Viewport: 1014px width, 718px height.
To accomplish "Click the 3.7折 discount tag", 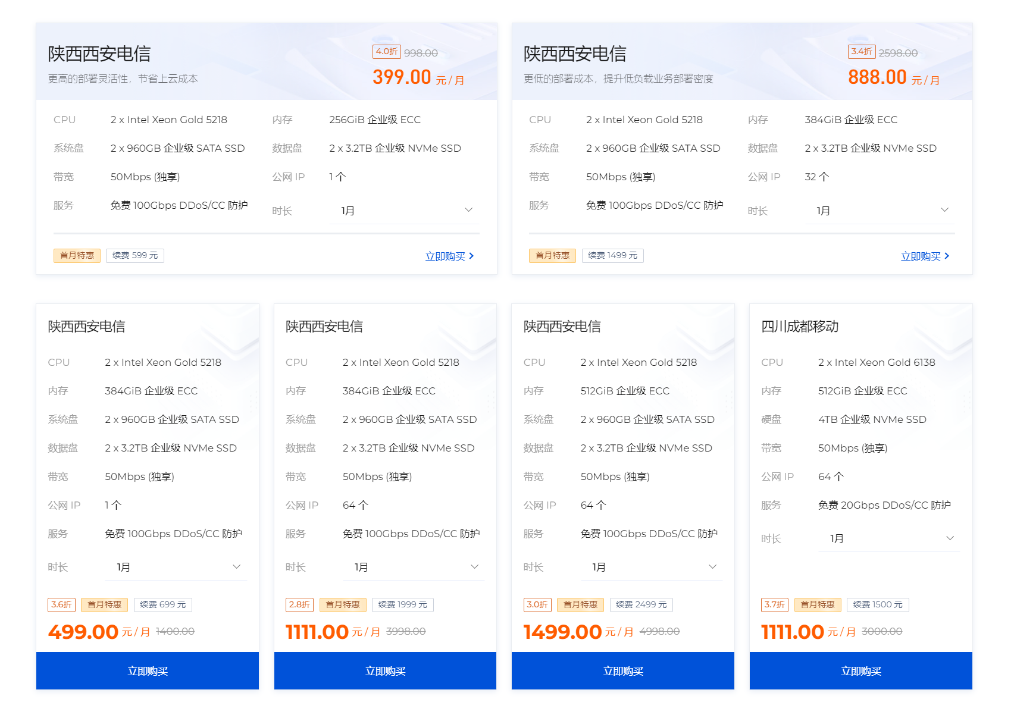I will click(774, 604).
